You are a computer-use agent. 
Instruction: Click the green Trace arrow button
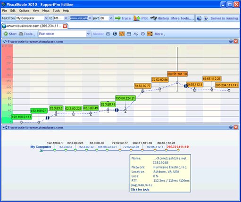click(123, 18)
